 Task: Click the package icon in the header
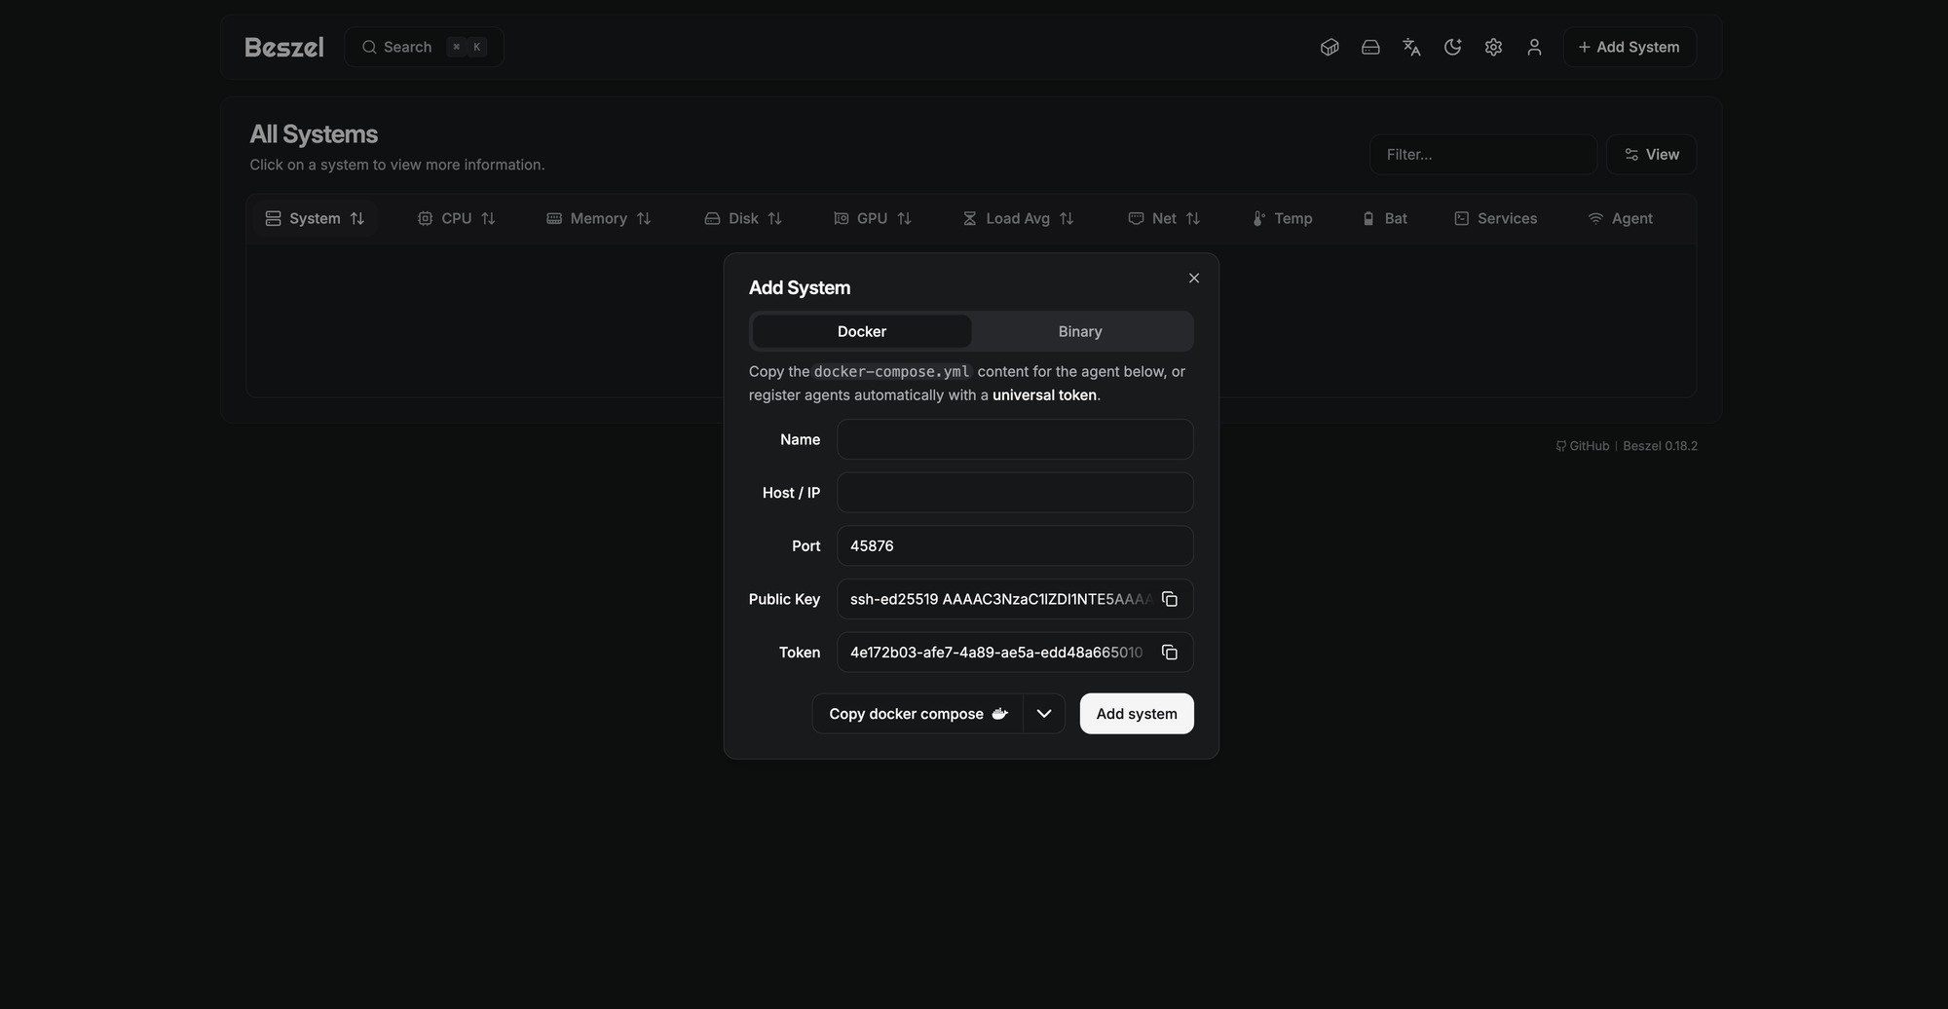click(x=1330, y=46)
